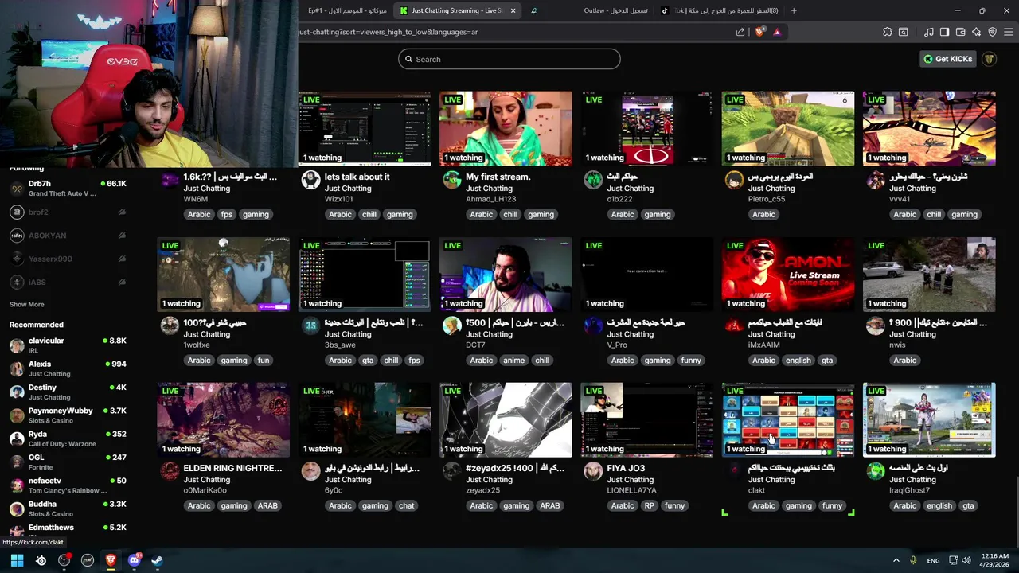
Task: Open 3bs_awe channel avatar
Action: tap(310, 325)
